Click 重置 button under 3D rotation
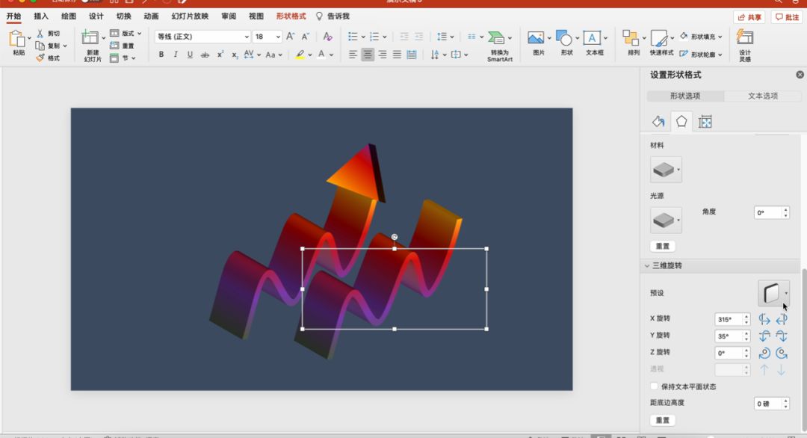This screenshot has width=807, height=438. [662, 420]
